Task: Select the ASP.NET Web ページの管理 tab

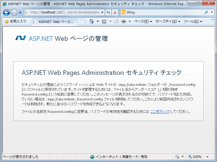Action: (53, 21)
